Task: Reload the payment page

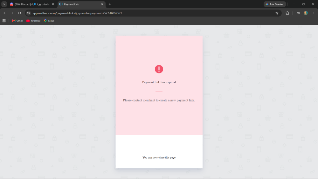Action: [x=19, y=13]
